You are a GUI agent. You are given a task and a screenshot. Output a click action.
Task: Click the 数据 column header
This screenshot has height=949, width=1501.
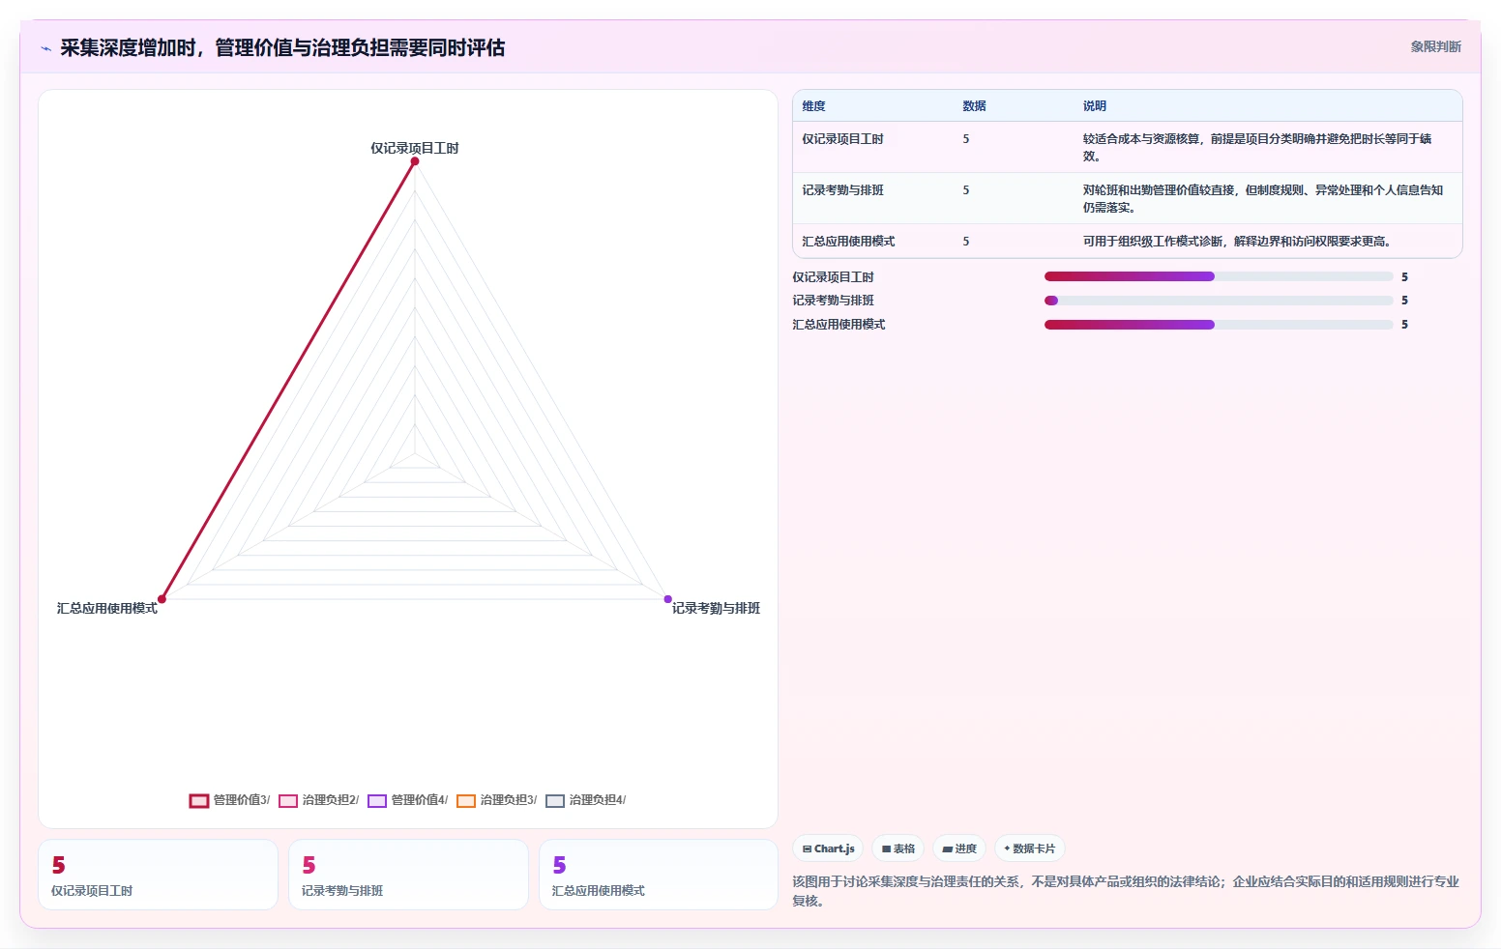pos(974,106)
